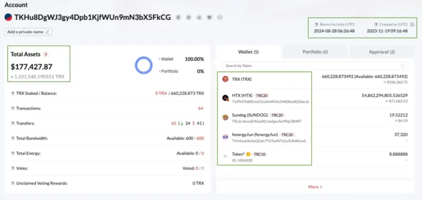422x200 pixels.
Task: Open Sundog contract address TXL6rJbvmjD46zeN1JssfgxvSo99qC8MRT
Action: (x=266, y=121)
